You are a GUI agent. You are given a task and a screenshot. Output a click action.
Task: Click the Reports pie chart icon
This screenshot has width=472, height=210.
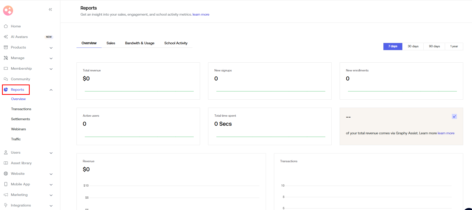pyautogui.click(x=6, y=90)
